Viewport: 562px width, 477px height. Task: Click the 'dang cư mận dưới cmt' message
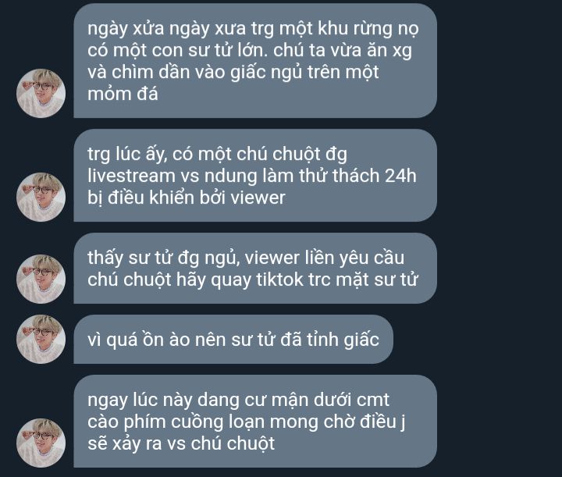tap(255, 421)
